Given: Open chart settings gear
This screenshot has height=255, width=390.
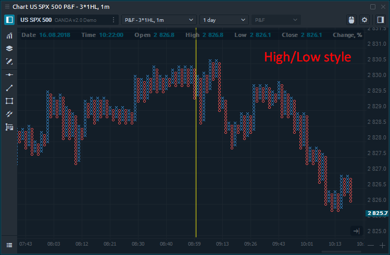Looking at the screenshot, I should pyautogui.click(x=364, y=20).
